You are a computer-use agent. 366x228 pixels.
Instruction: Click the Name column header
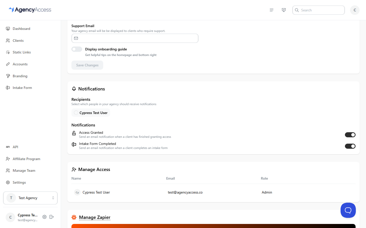[76, 178]
